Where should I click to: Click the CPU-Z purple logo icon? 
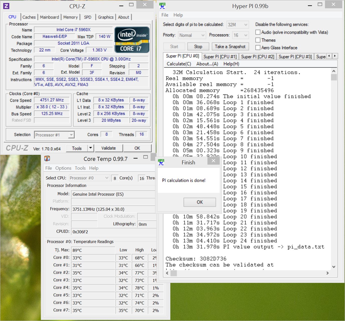point(6,6)
